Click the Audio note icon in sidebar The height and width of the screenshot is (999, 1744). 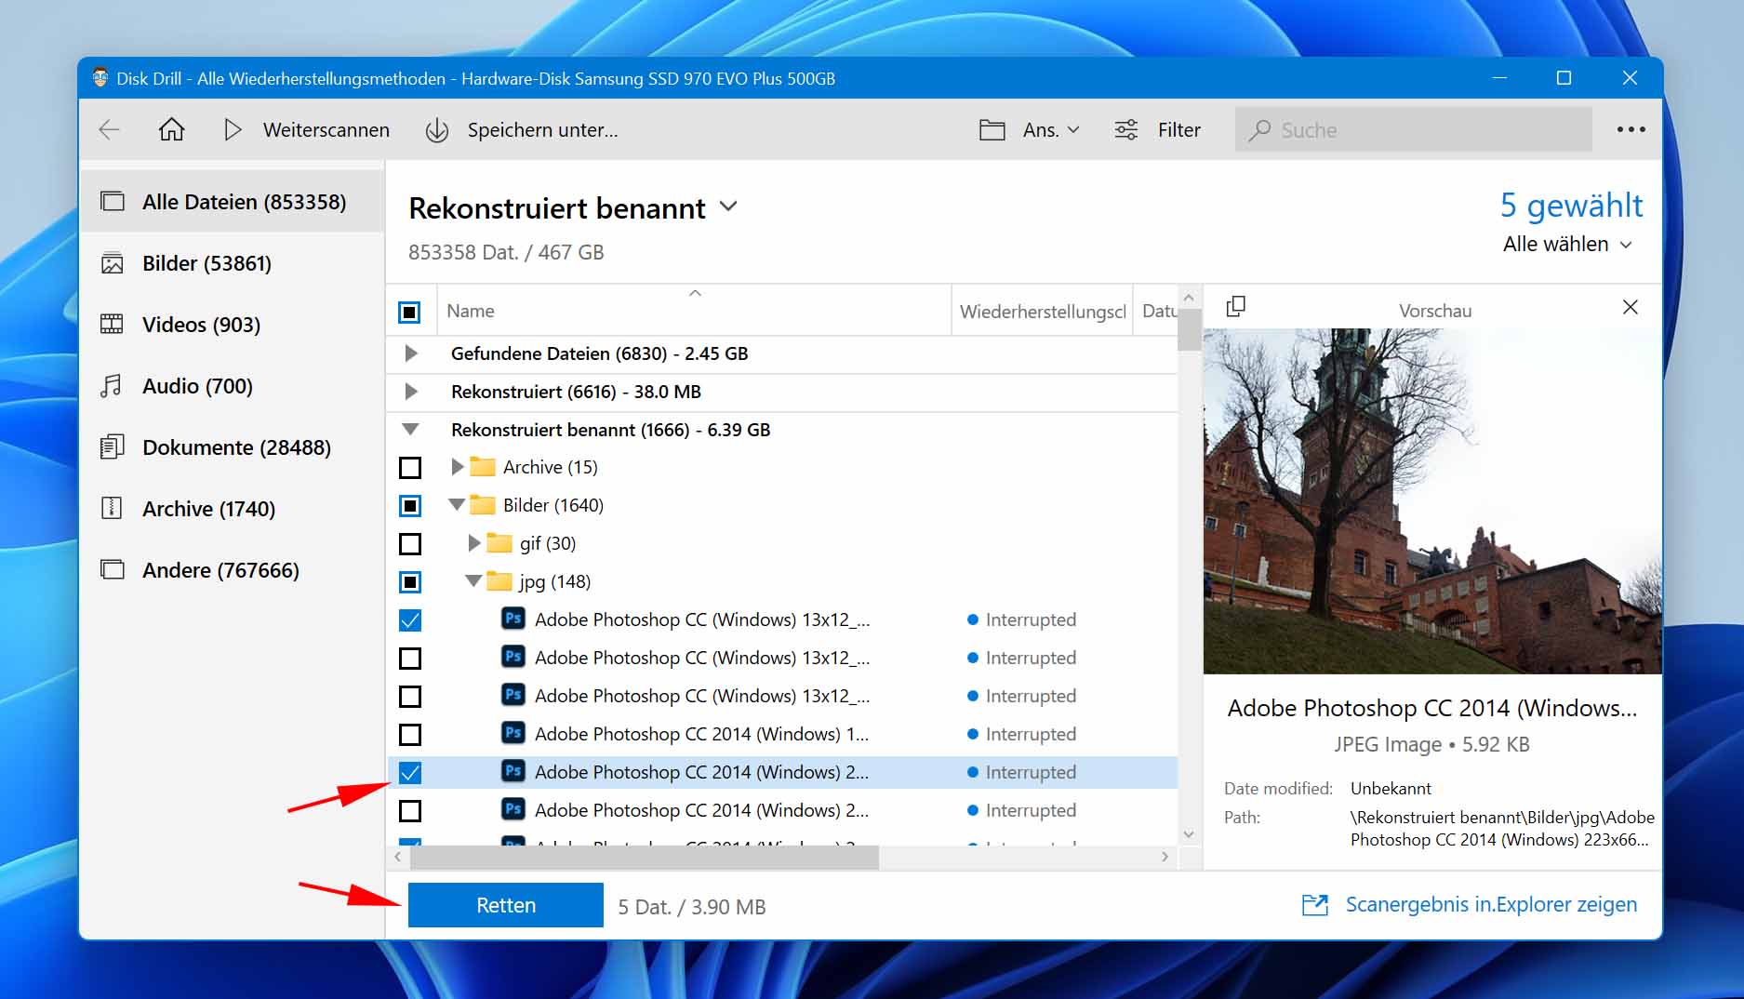point(112,386)
